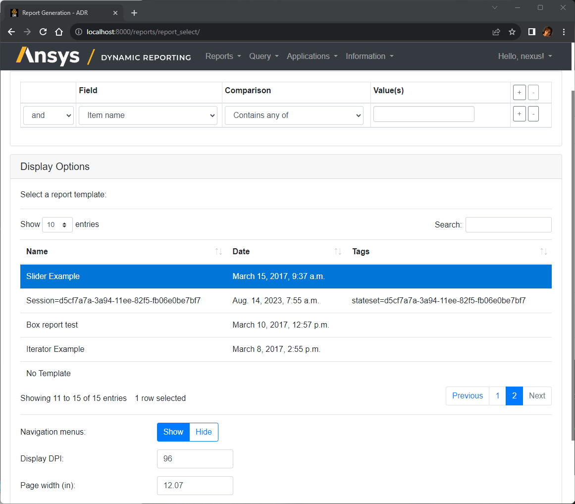Click the Ansys logo

[x=48, y=56]
